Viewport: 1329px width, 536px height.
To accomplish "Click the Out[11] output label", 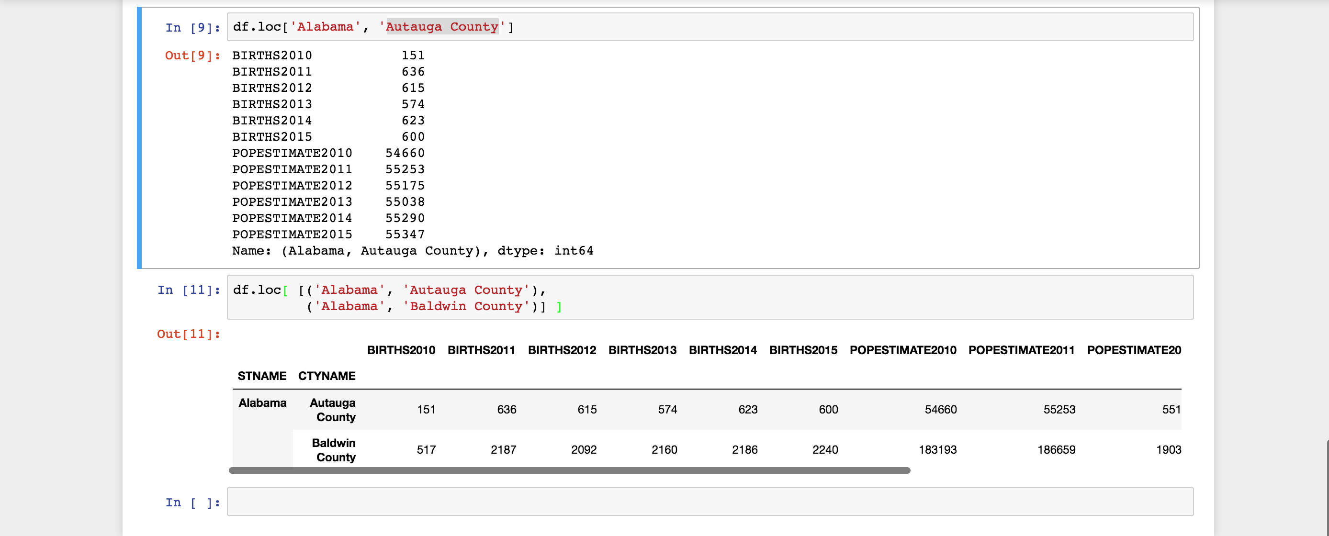I will 188,335.
